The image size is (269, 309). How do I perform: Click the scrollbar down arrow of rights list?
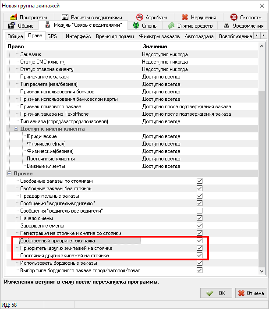pos(262,271)
